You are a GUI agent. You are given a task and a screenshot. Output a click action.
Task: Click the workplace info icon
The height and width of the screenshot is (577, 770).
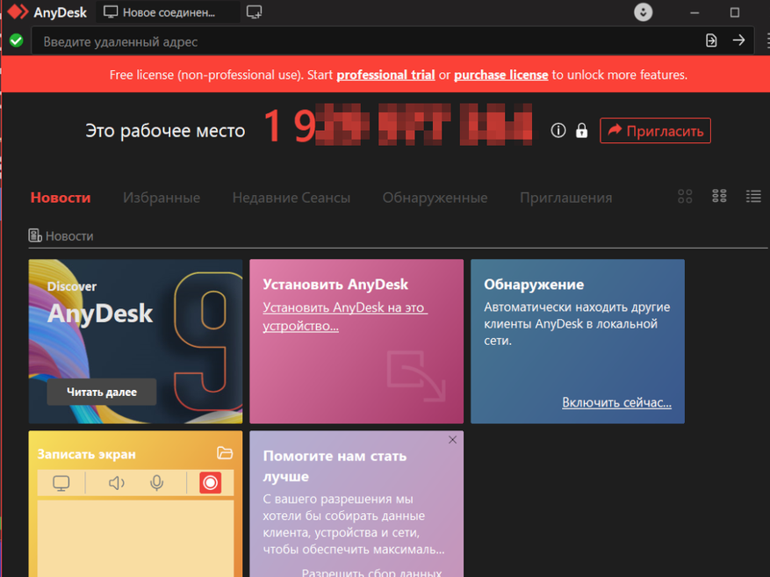(x=558, y=130)
